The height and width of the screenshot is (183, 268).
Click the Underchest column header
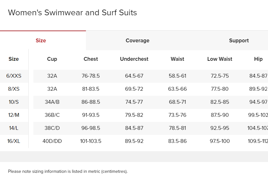click(134, 59)
